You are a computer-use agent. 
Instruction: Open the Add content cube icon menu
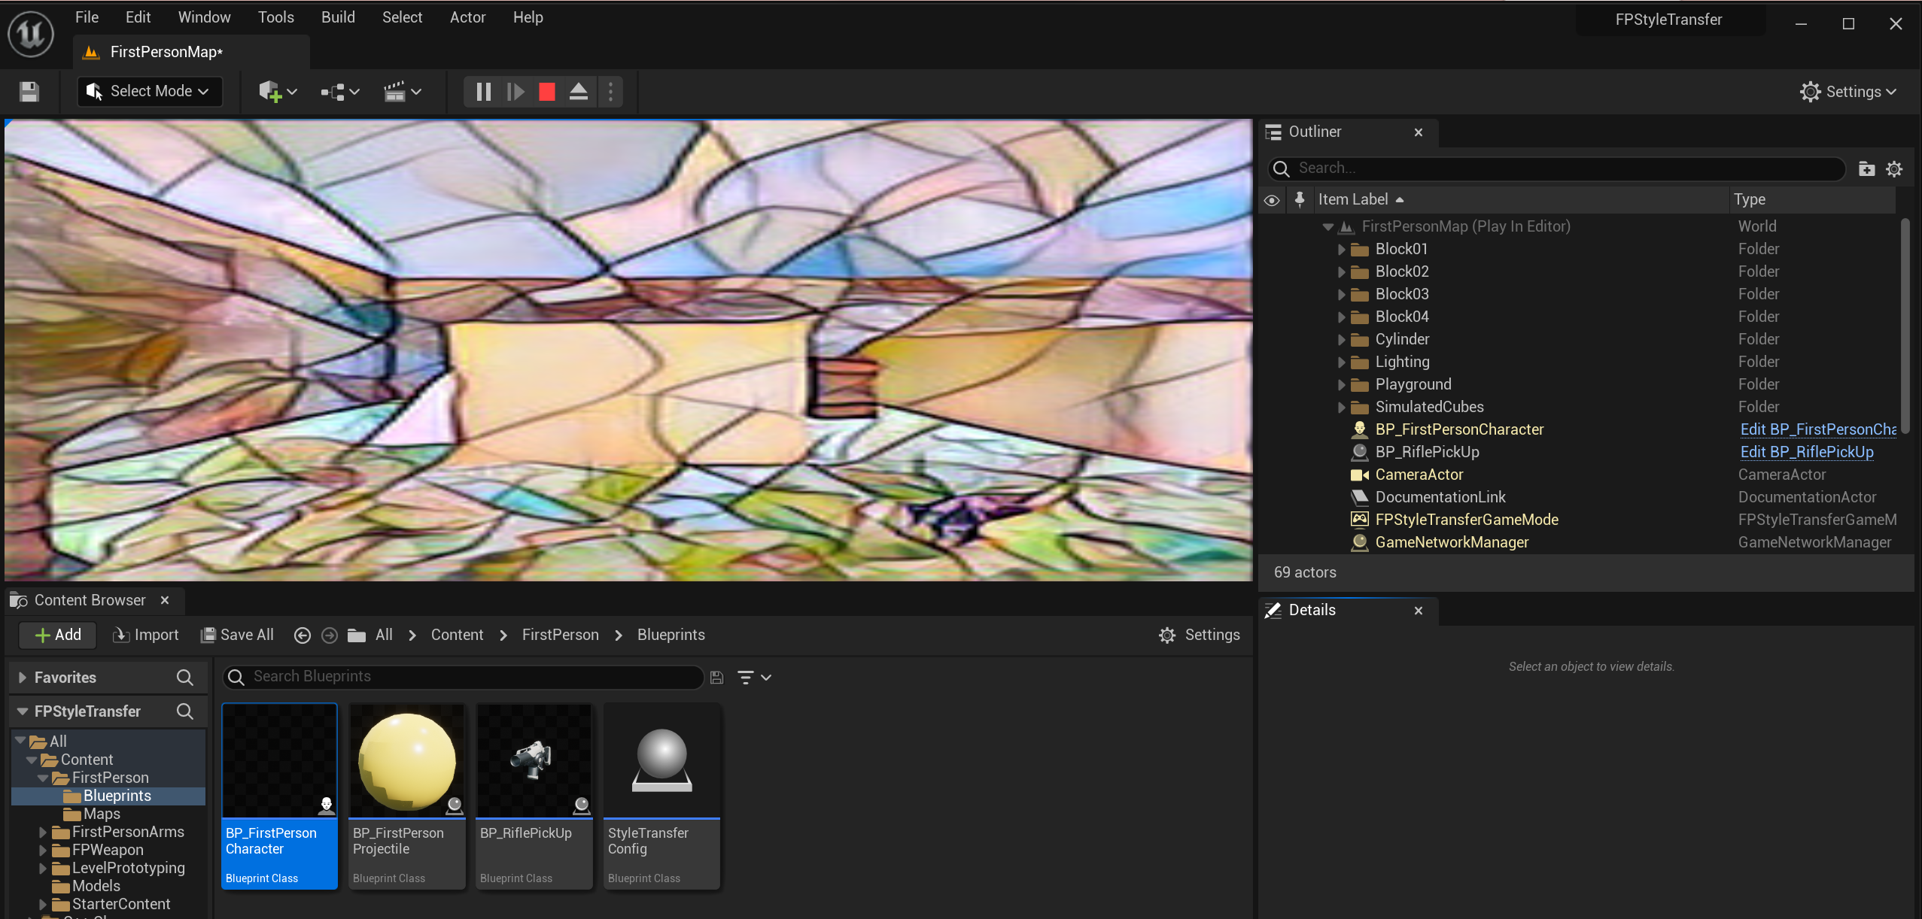point(278,92)
